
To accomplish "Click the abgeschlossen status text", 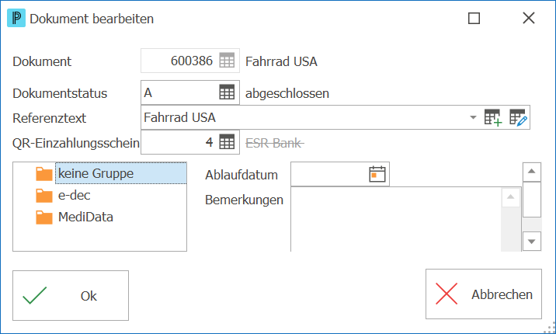I will (287, 94).
